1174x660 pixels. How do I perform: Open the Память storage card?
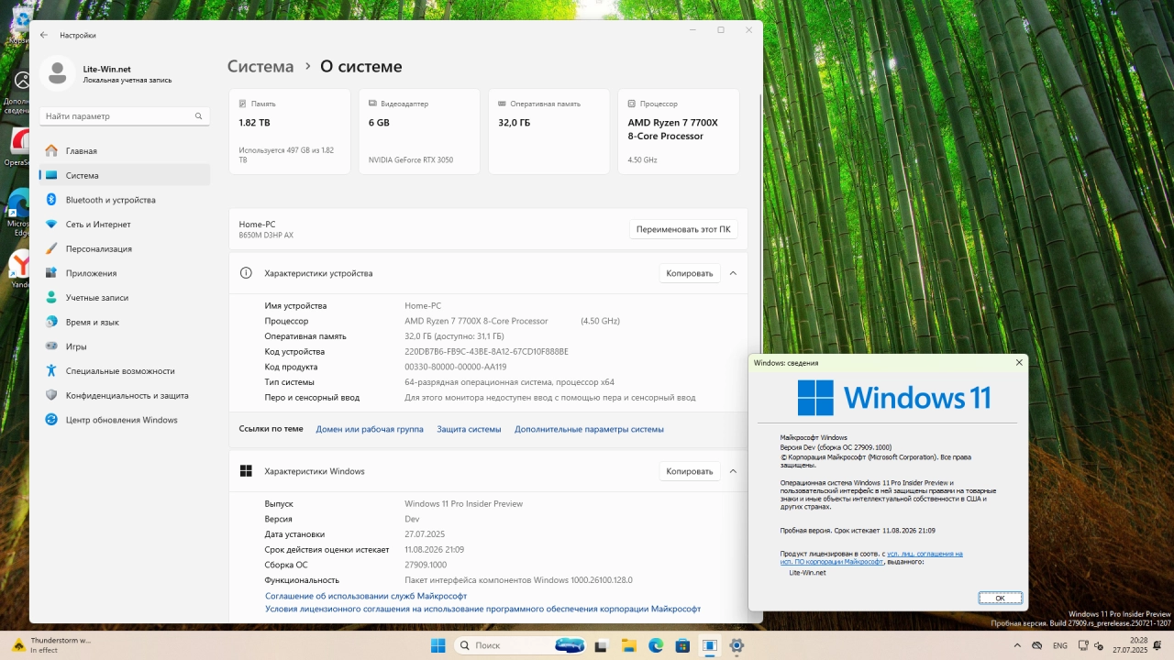[290, 131]
